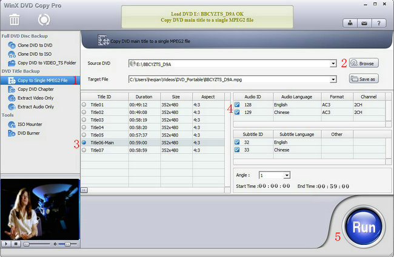394x257 pixels.
Task: Adjust the preview volume slider
Action: pos(67,244)
